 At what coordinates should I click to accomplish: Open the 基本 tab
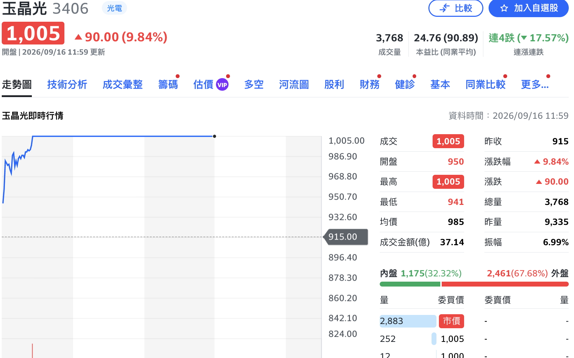[x=440, y=84]
